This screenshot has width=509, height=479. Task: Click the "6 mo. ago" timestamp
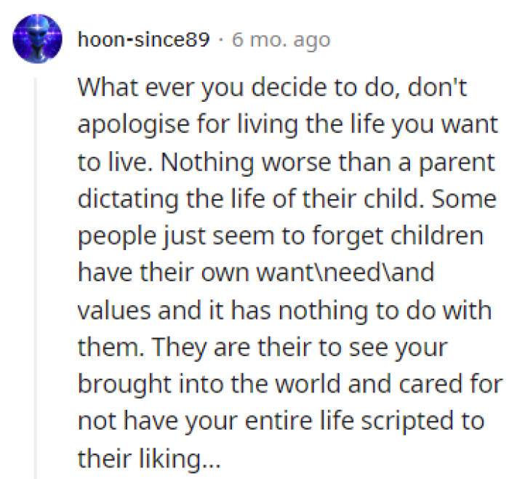coord(280,39)
